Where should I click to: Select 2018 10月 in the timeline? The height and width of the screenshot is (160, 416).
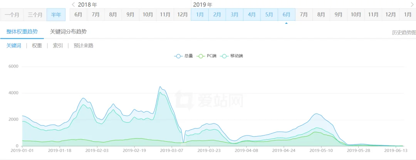pyautogui.click(x=148, y=15)
